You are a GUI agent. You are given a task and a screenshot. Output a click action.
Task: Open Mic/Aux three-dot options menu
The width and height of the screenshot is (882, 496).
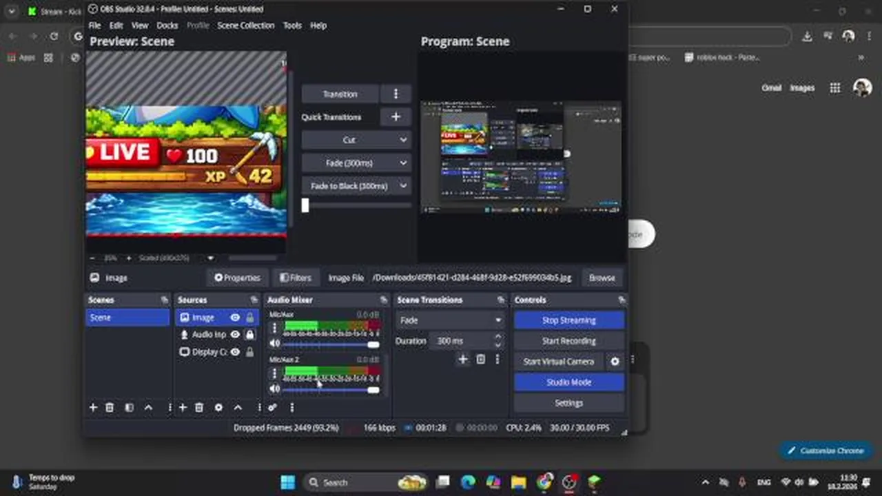[x=274, y=328]
